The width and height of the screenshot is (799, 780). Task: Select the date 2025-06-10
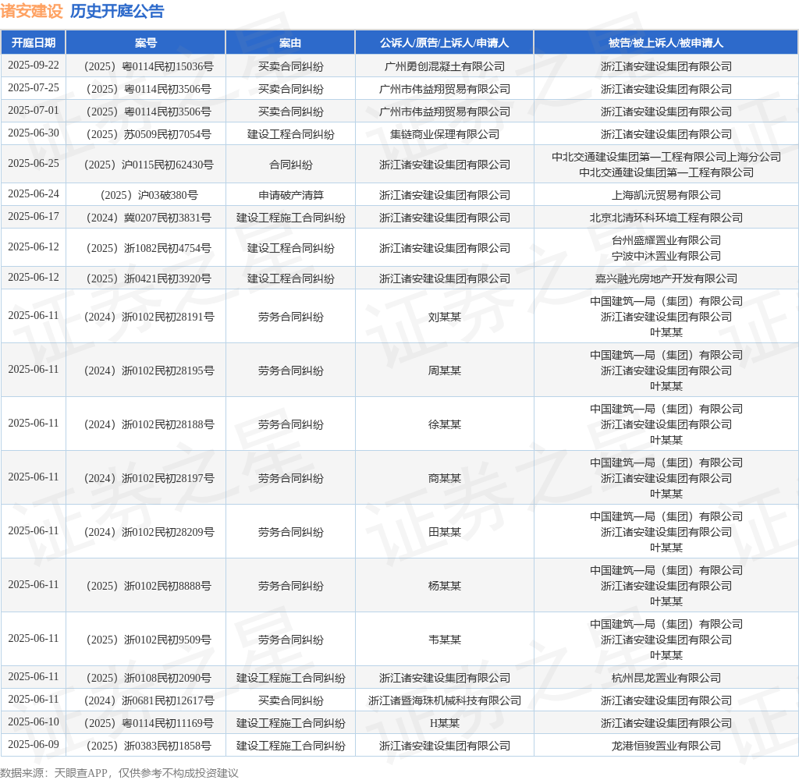tap(33, 722)
